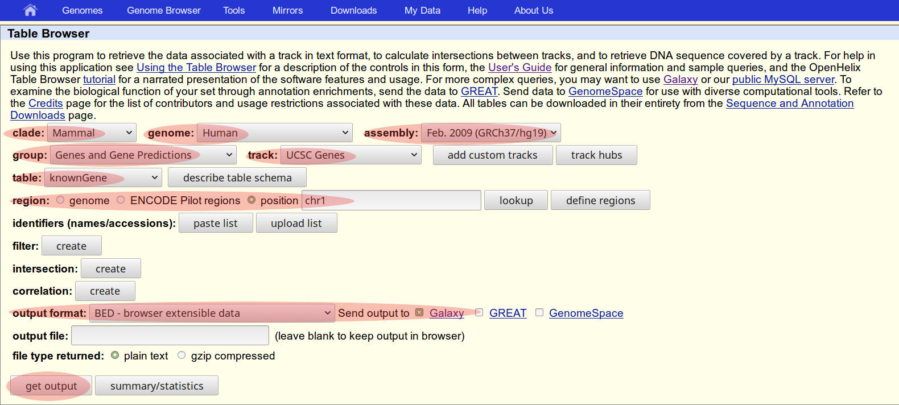The image size is (899, 405).
Task: Open the Sequence and Annotation Downloads link
Action: click(790, 103)
